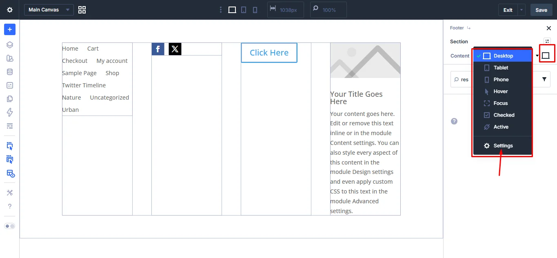Image resolution: width=557 pixels, height=258 pixels.
Task: Open the Main Canvas dropdown
Action: click(49, 10)
